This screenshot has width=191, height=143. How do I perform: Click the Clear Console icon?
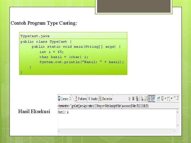pos(142,99)
